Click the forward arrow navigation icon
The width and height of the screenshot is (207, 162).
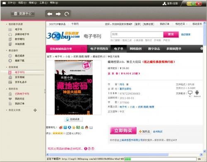(x=58, y=14)
